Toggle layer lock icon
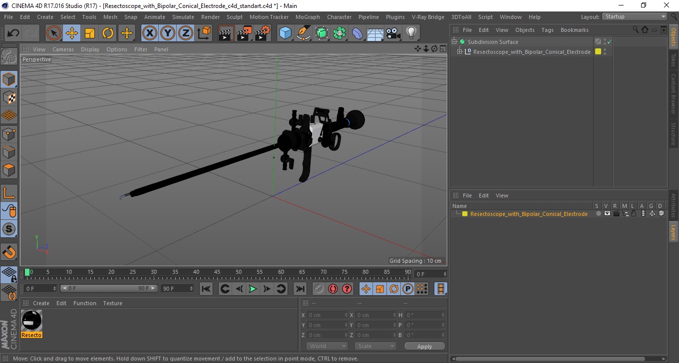 [x=634, y=214]
